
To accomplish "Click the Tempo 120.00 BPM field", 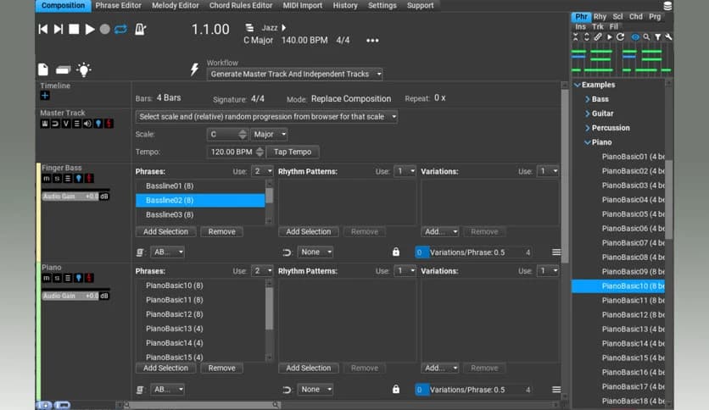I will coord(231,152).
